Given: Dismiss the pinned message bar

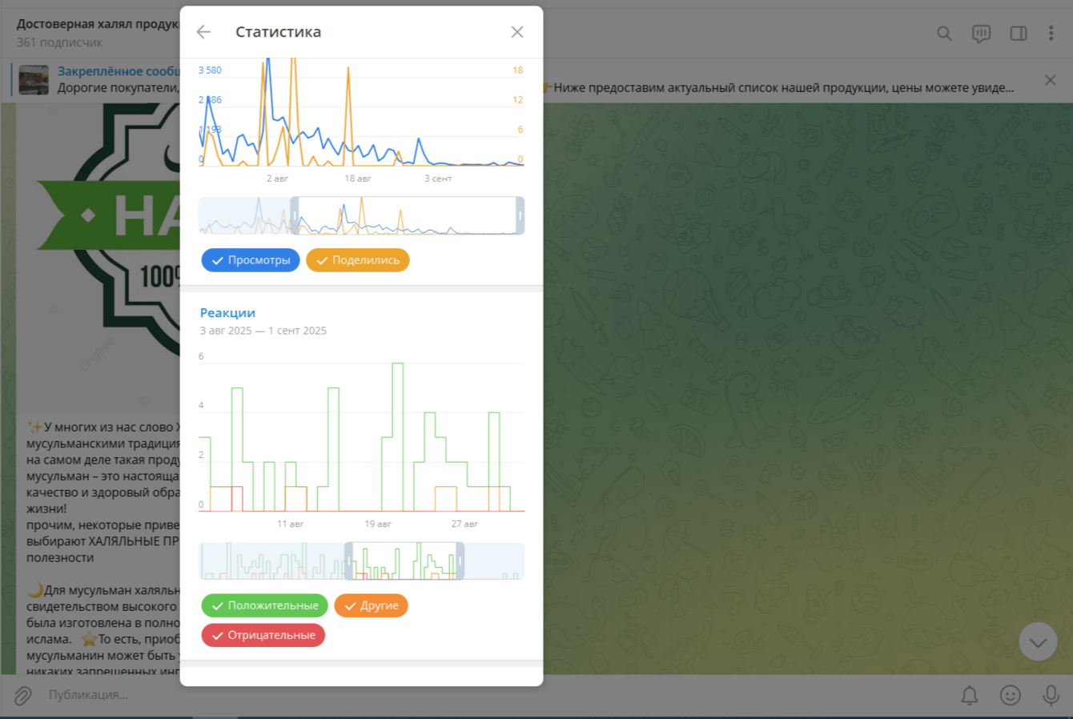Looking at the screenshot, I should [x=1051, y=80].
